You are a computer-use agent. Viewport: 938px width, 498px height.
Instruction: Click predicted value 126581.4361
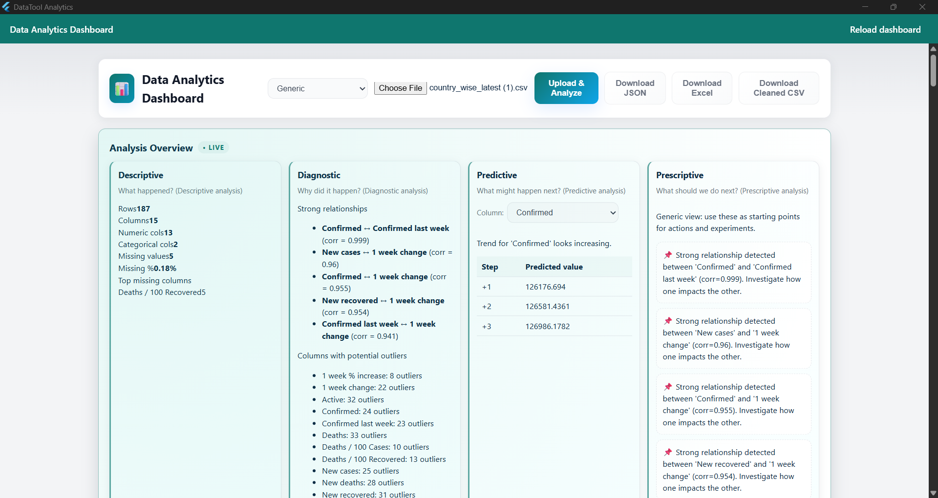tap(547, 306)
